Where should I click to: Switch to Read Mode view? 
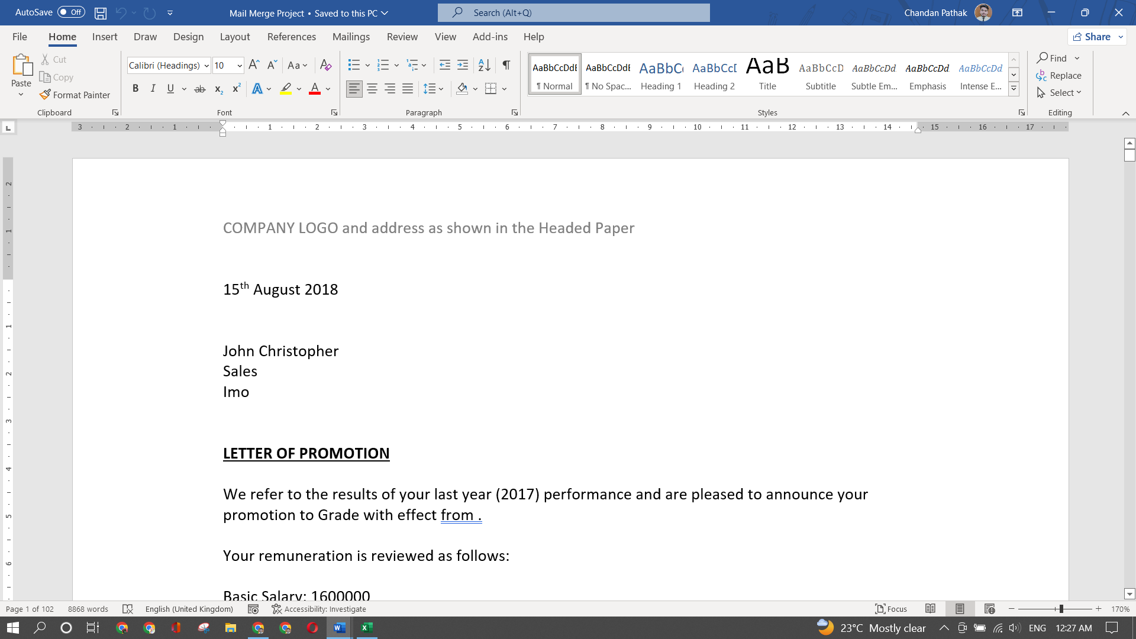pos(930,609)
